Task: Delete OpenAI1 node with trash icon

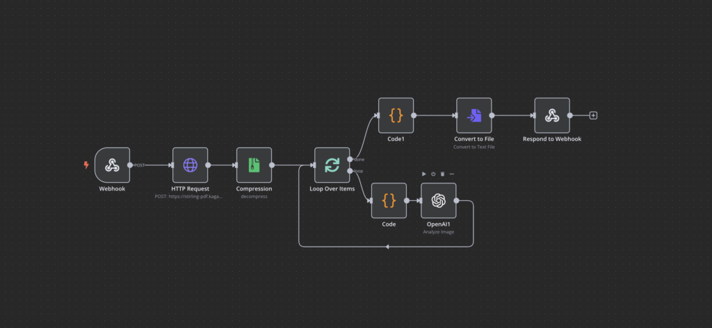Action: coord(443,174)
